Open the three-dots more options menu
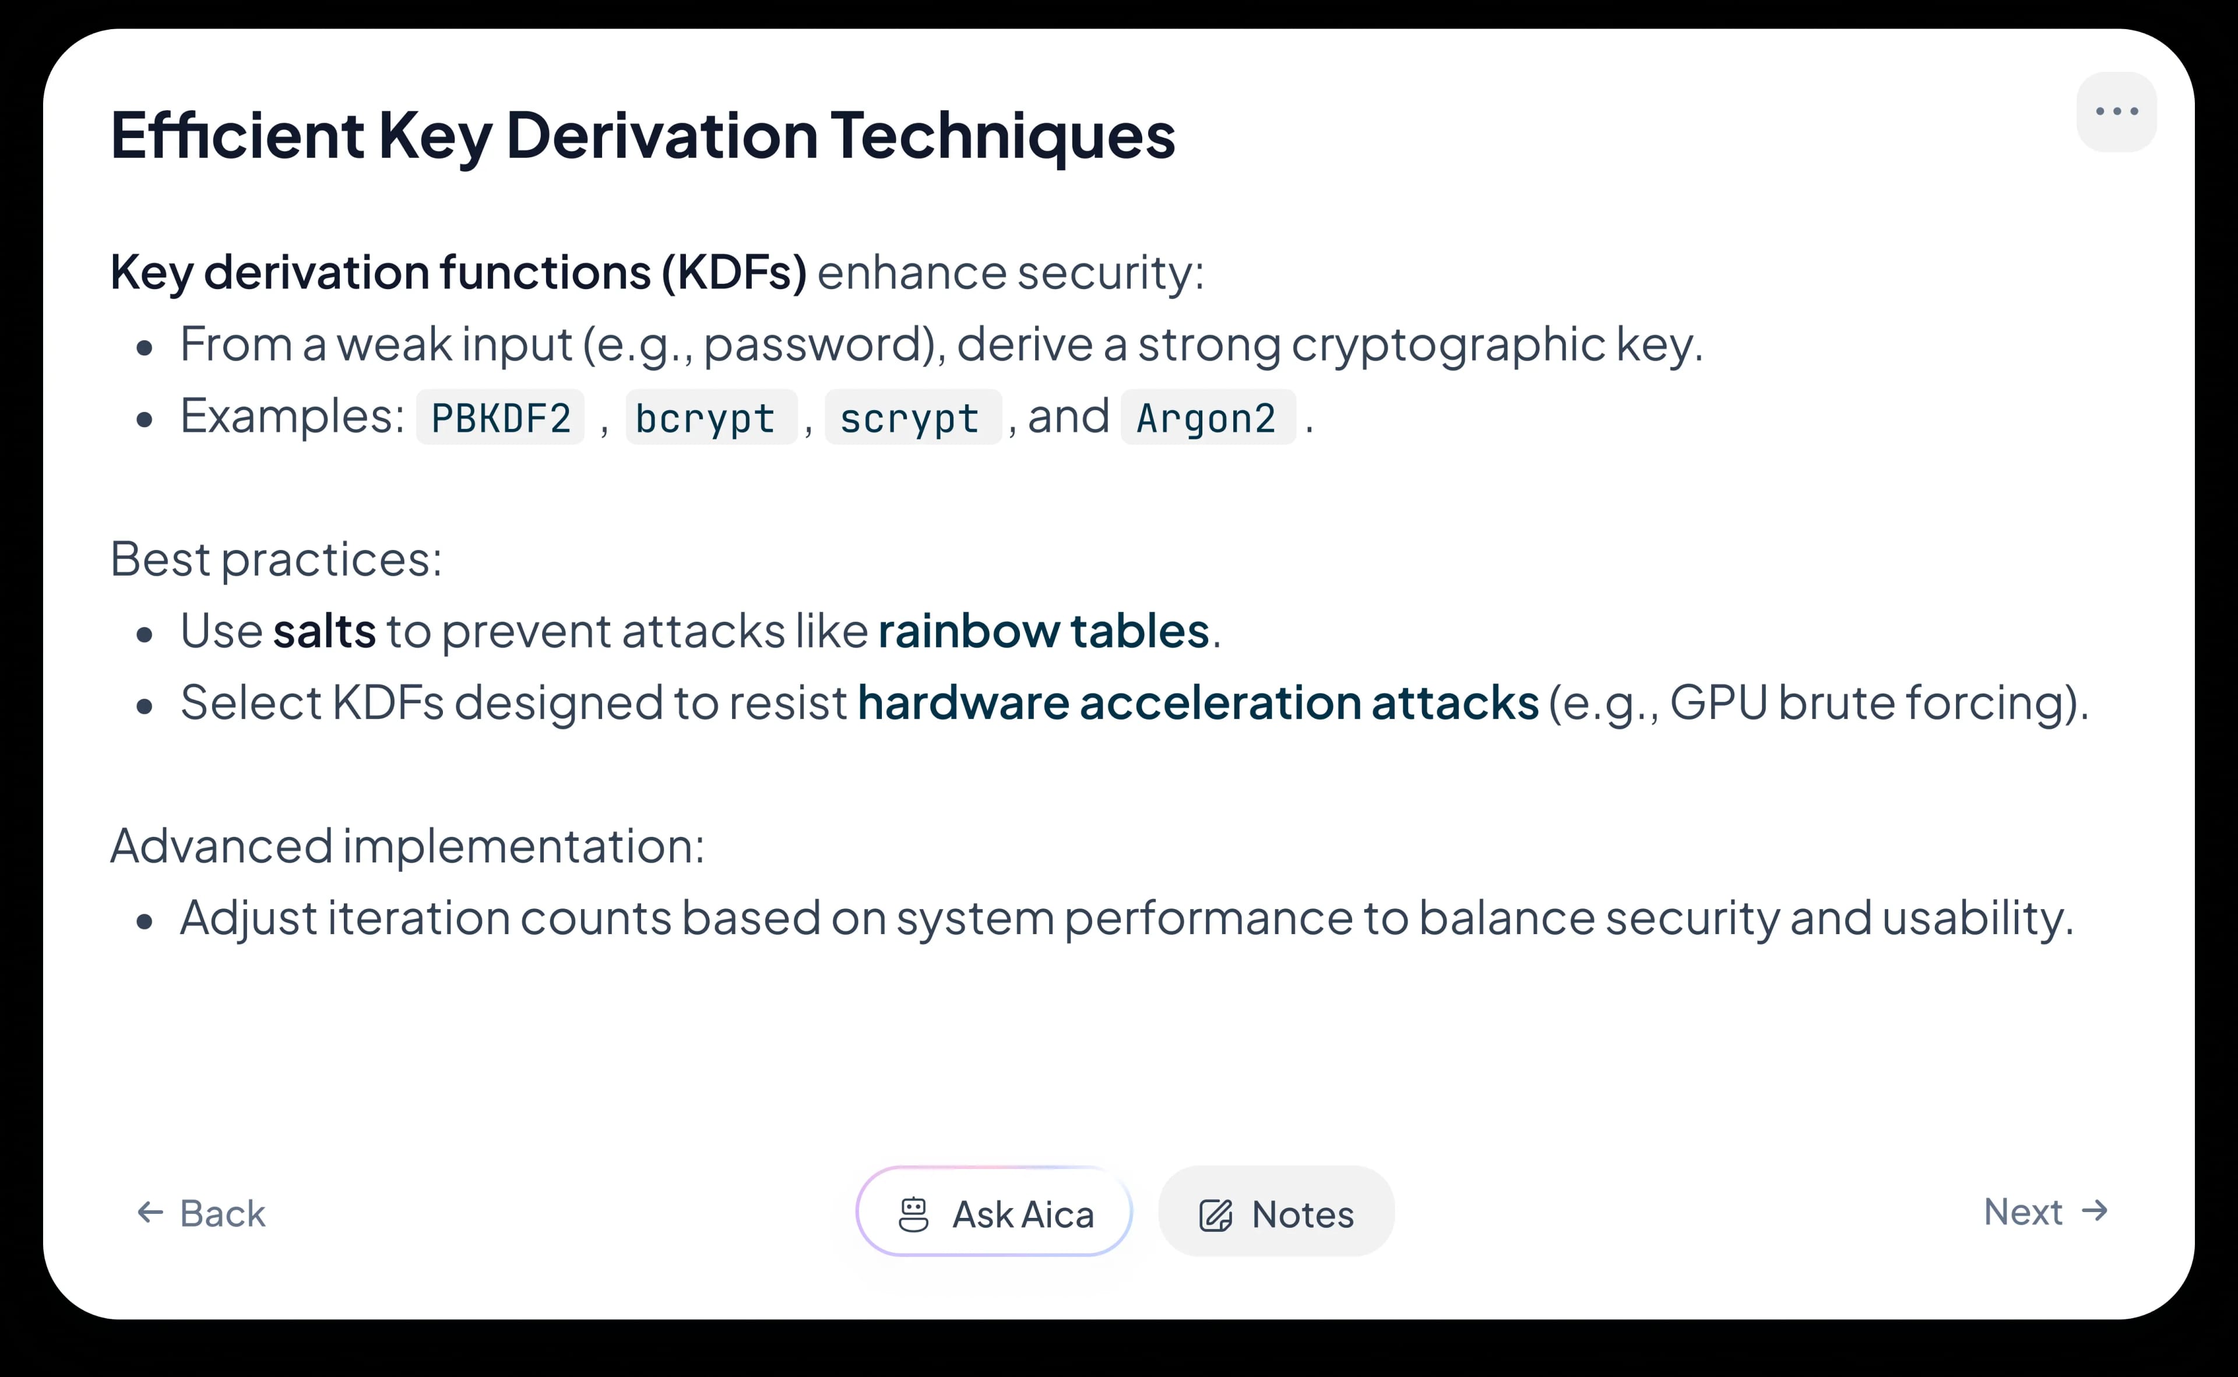2238x1377 pixels. tap(2116, 112)
